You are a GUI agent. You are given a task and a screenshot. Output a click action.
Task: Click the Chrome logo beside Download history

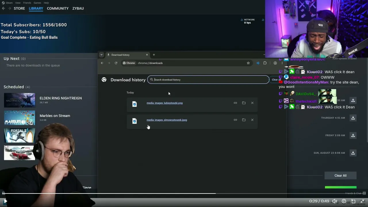[104, 80]
